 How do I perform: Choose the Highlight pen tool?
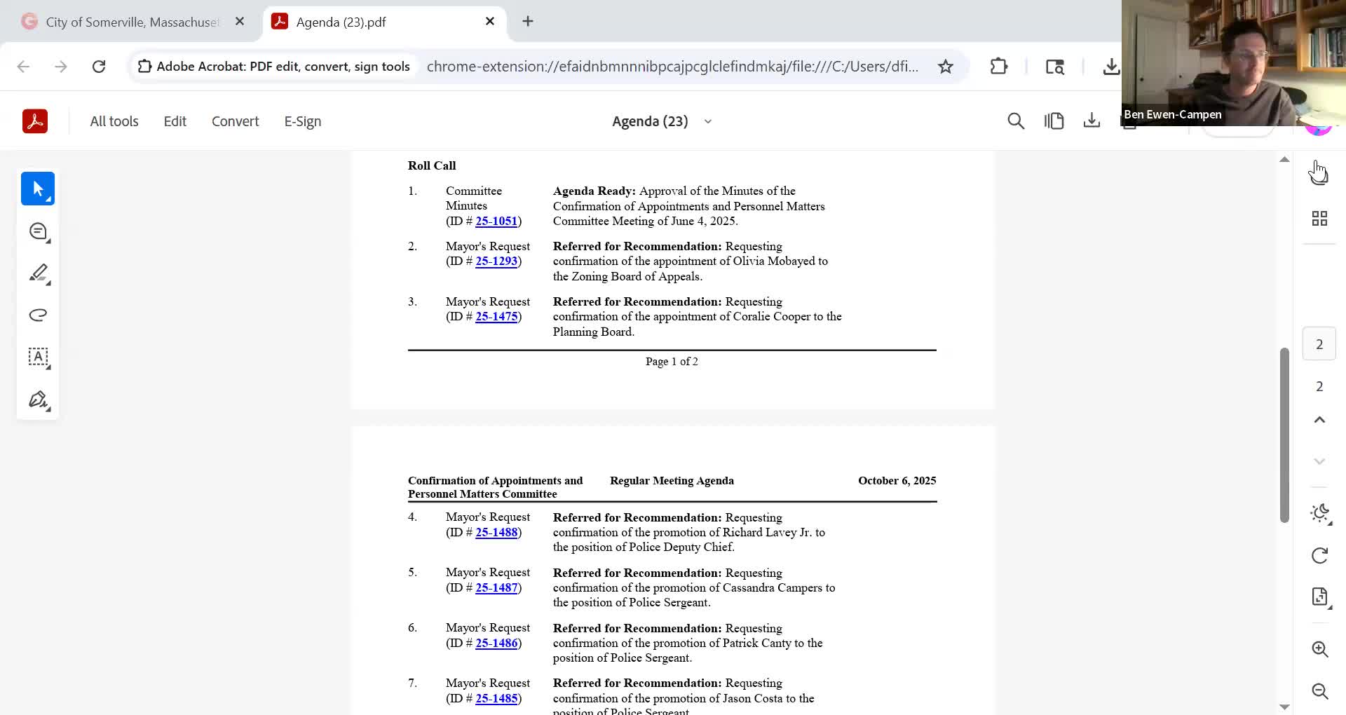(x=38, y=273)
